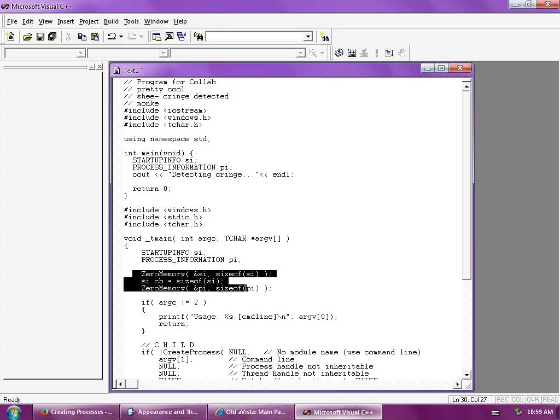Viewport: 560px width, 420px height.
Task: Switch to Appearance and Themes taskbar window
Action: point(163,412)
